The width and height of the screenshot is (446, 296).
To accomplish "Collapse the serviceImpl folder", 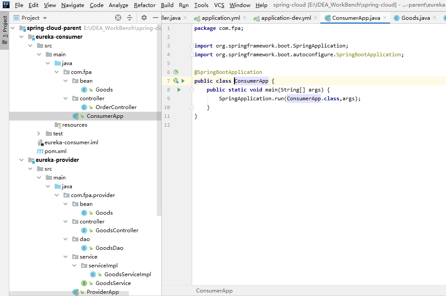I will 74,266.
